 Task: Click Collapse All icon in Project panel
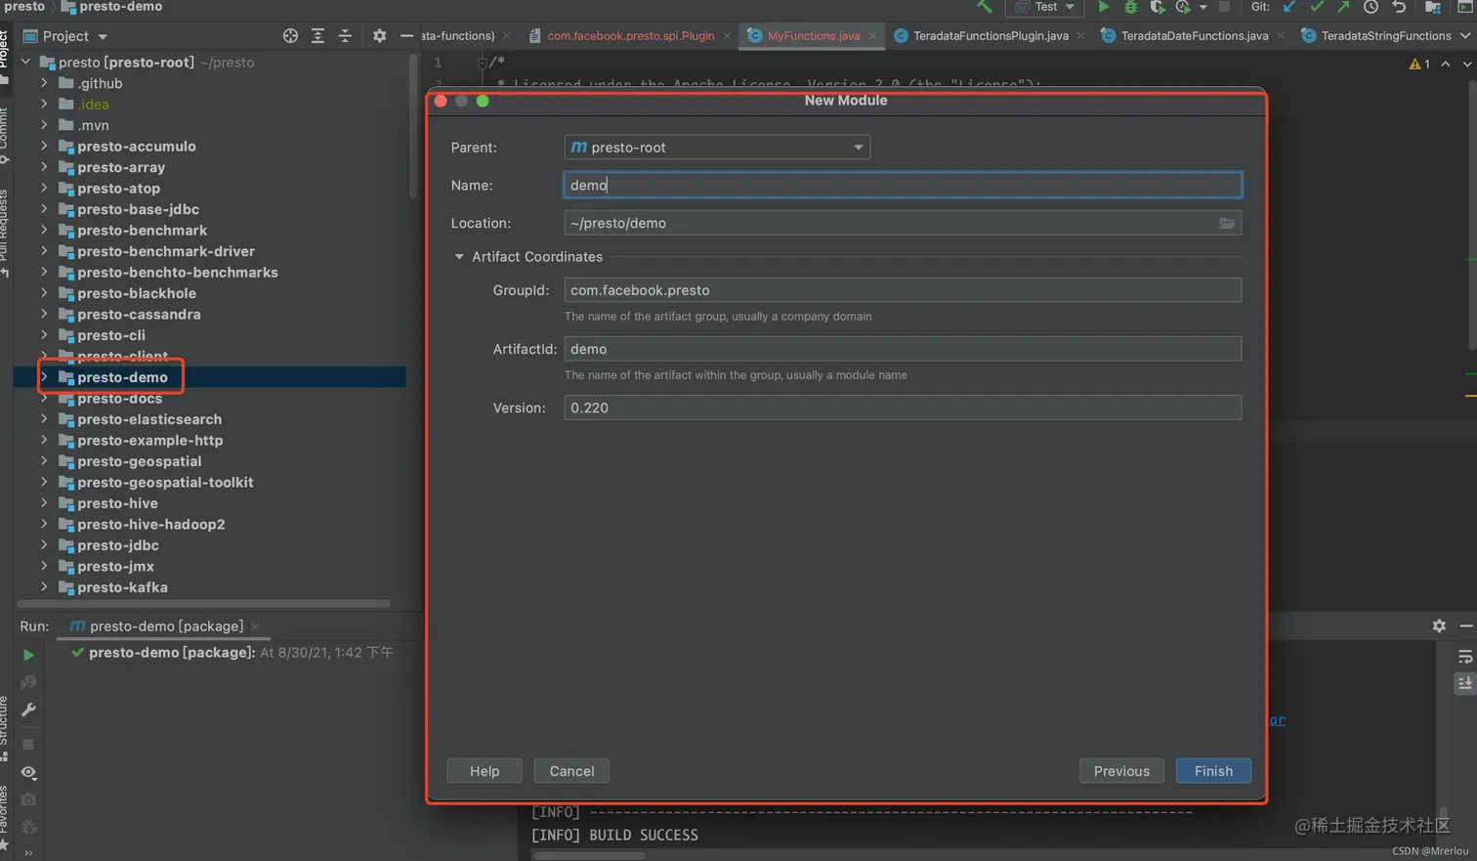[x=345, y=36]
